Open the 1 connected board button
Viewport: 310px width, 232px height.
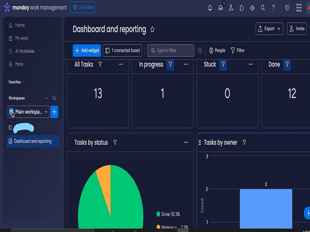(122, 50)
